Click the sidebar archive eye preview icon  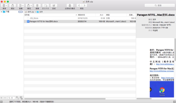21,98
